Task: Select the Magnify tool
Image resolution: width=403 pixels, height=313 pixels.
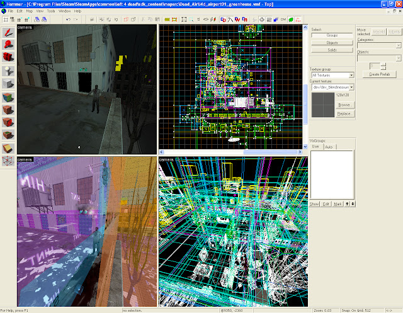Action: (x=8, y=45)
